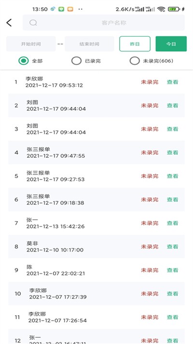Select the 已录完 radio button
This screenshot has height=344, width=193.
click(76, 61)
